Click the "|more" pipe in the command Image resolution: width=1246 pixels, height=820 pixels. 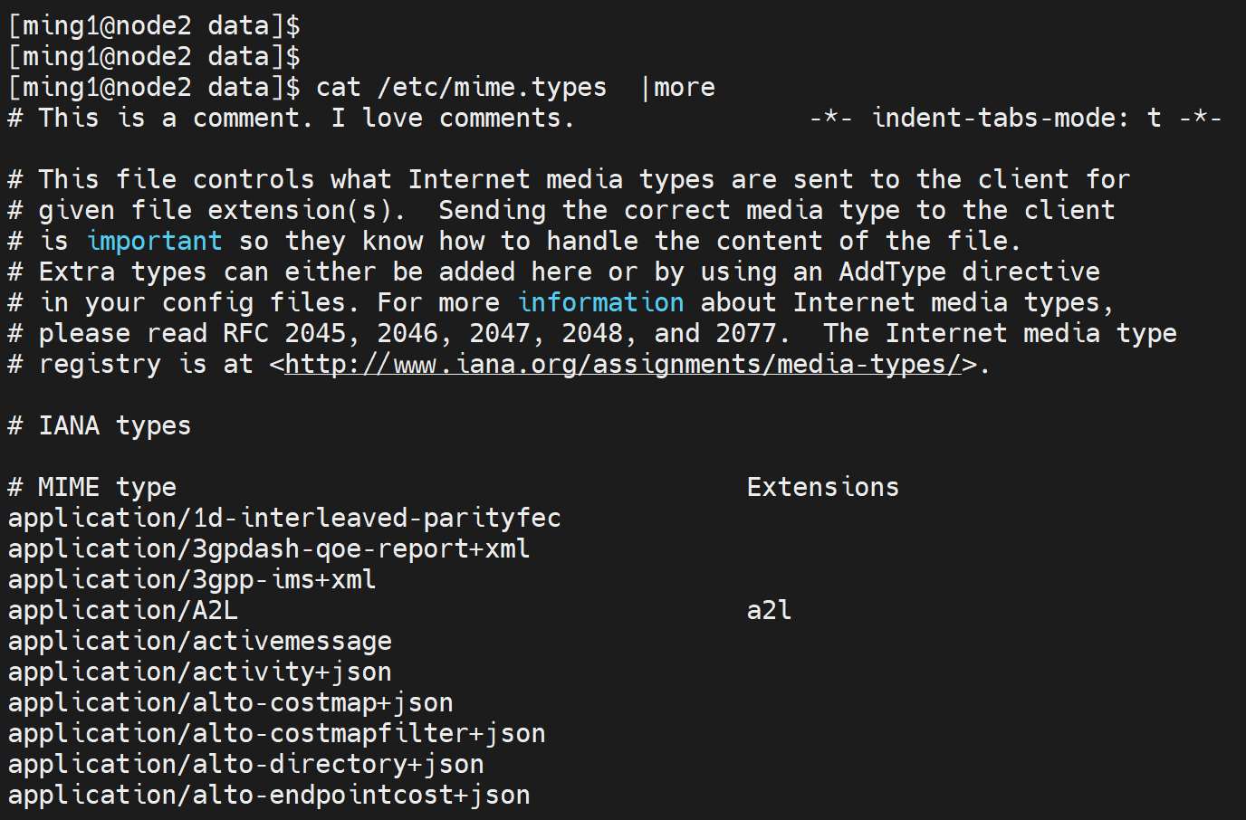pyautogui.click(x=677, y=87)
